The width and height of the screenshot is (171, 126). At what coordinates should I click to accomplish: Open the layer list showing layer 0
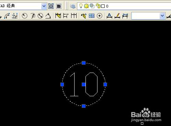(124, 6)
